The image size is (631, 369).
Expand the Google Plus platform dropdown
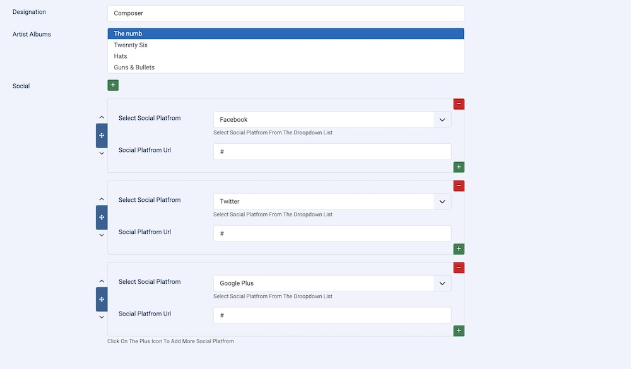(332, 284)
